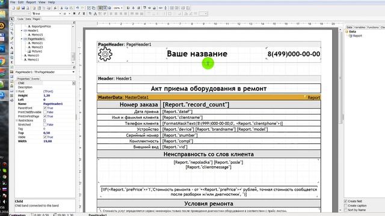Switch to the Events tab
Image resolution: width=385 pixels, height=216 pixels.
[35, 79]
